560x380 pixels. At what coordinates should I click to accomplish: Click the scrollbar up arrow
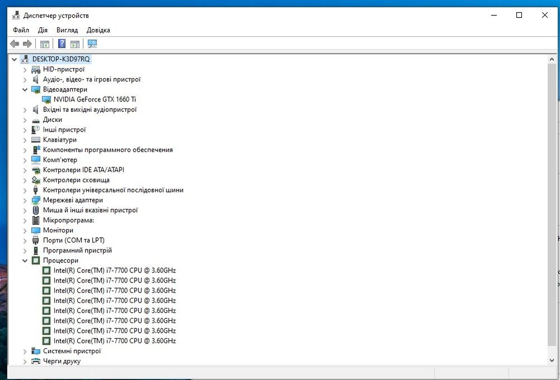[552, 59]
